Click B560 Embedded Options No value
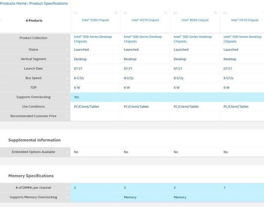The height and width of the screenshot is (207, 264). 176,152
